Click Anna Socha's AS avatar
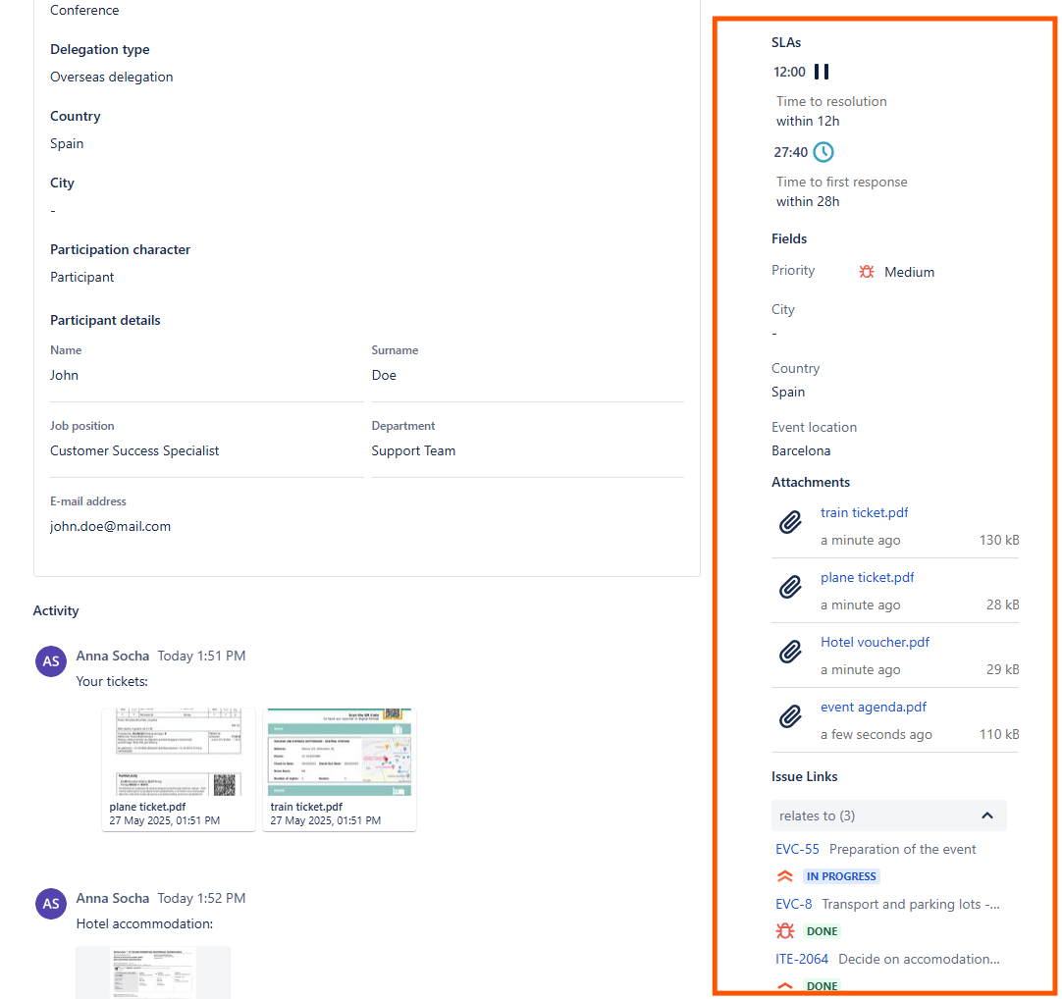Screen dimensions: 1062x999 [x=50, y=660]
